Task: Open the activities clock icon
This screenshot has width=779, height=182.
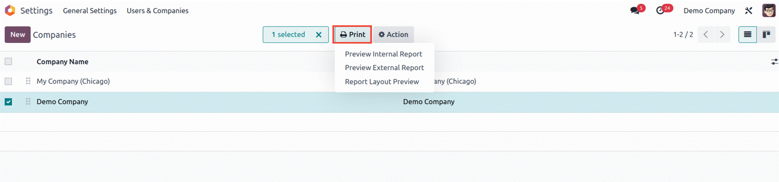Action: point(660,11)
